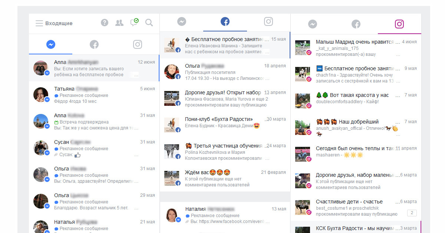Open Instagram post Бесплатное пробное dated 9 мая
Image resolution: width=445 pixels, height=233 pixels.
click(x=356, y=75)
